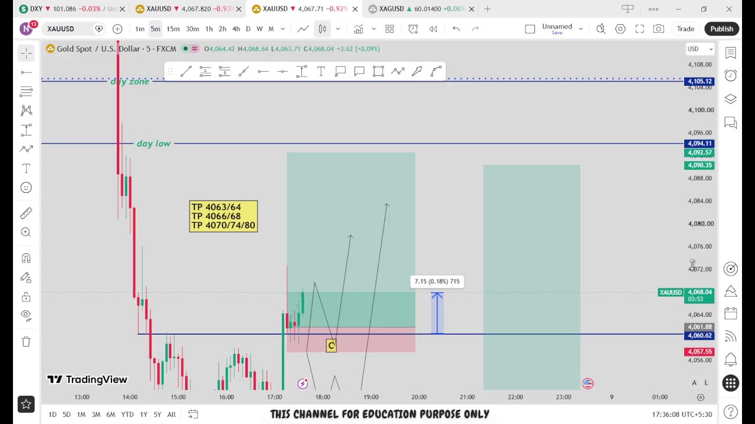Viewport: 755px width, 424px height.
Task: Open the chats speech-bubble panel
Action: point(731,122)
